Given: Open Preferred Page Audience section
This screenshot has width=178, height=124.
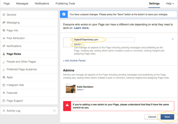Looking at the screenshot, I should [x=29, y=69].
